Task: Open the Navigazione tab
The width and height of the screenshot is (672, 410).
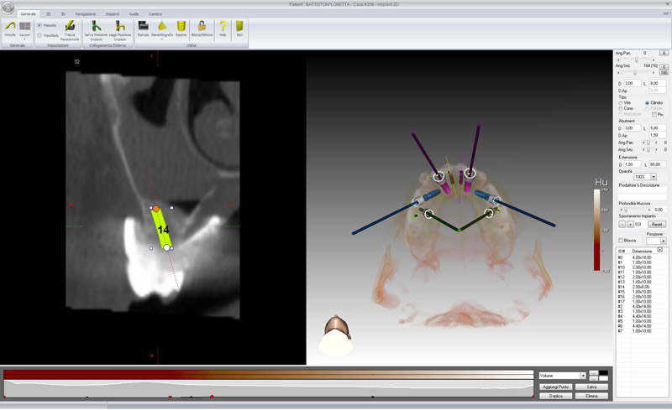Action: [85, 14]
